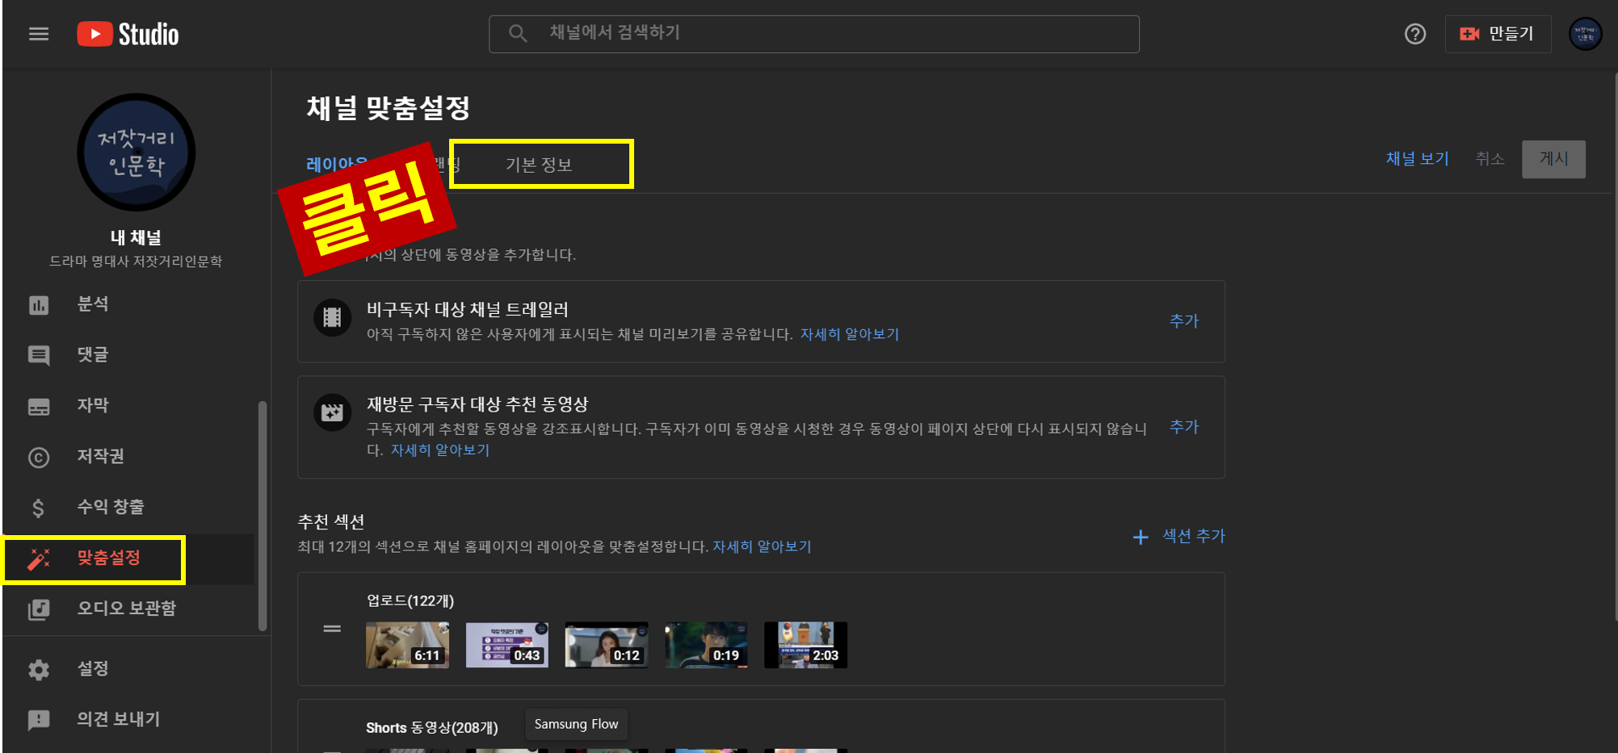This screenshot has height=753, width=1618.
Task: Click the 수익 창출 dollar icon
Action: click(x=39, y=508)
